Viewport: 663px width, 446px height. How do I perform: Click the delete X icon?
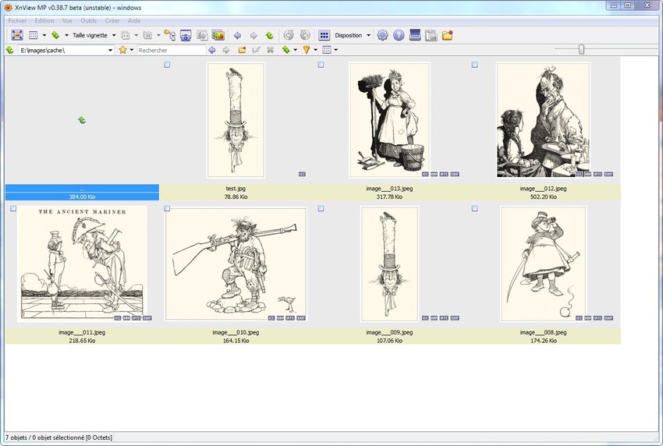(x=270, y=50)
